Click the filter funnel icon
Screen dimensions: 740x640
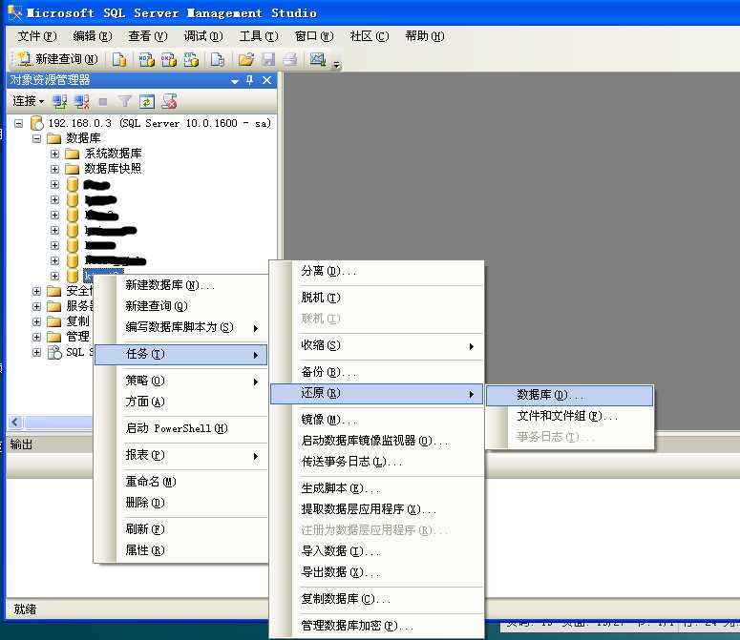tap(124, 101)
